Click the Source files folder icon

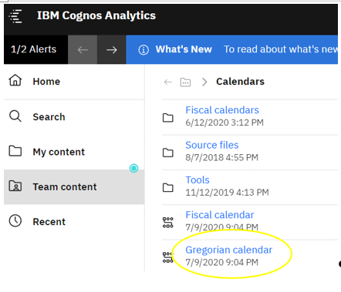[x=168, y=153]
